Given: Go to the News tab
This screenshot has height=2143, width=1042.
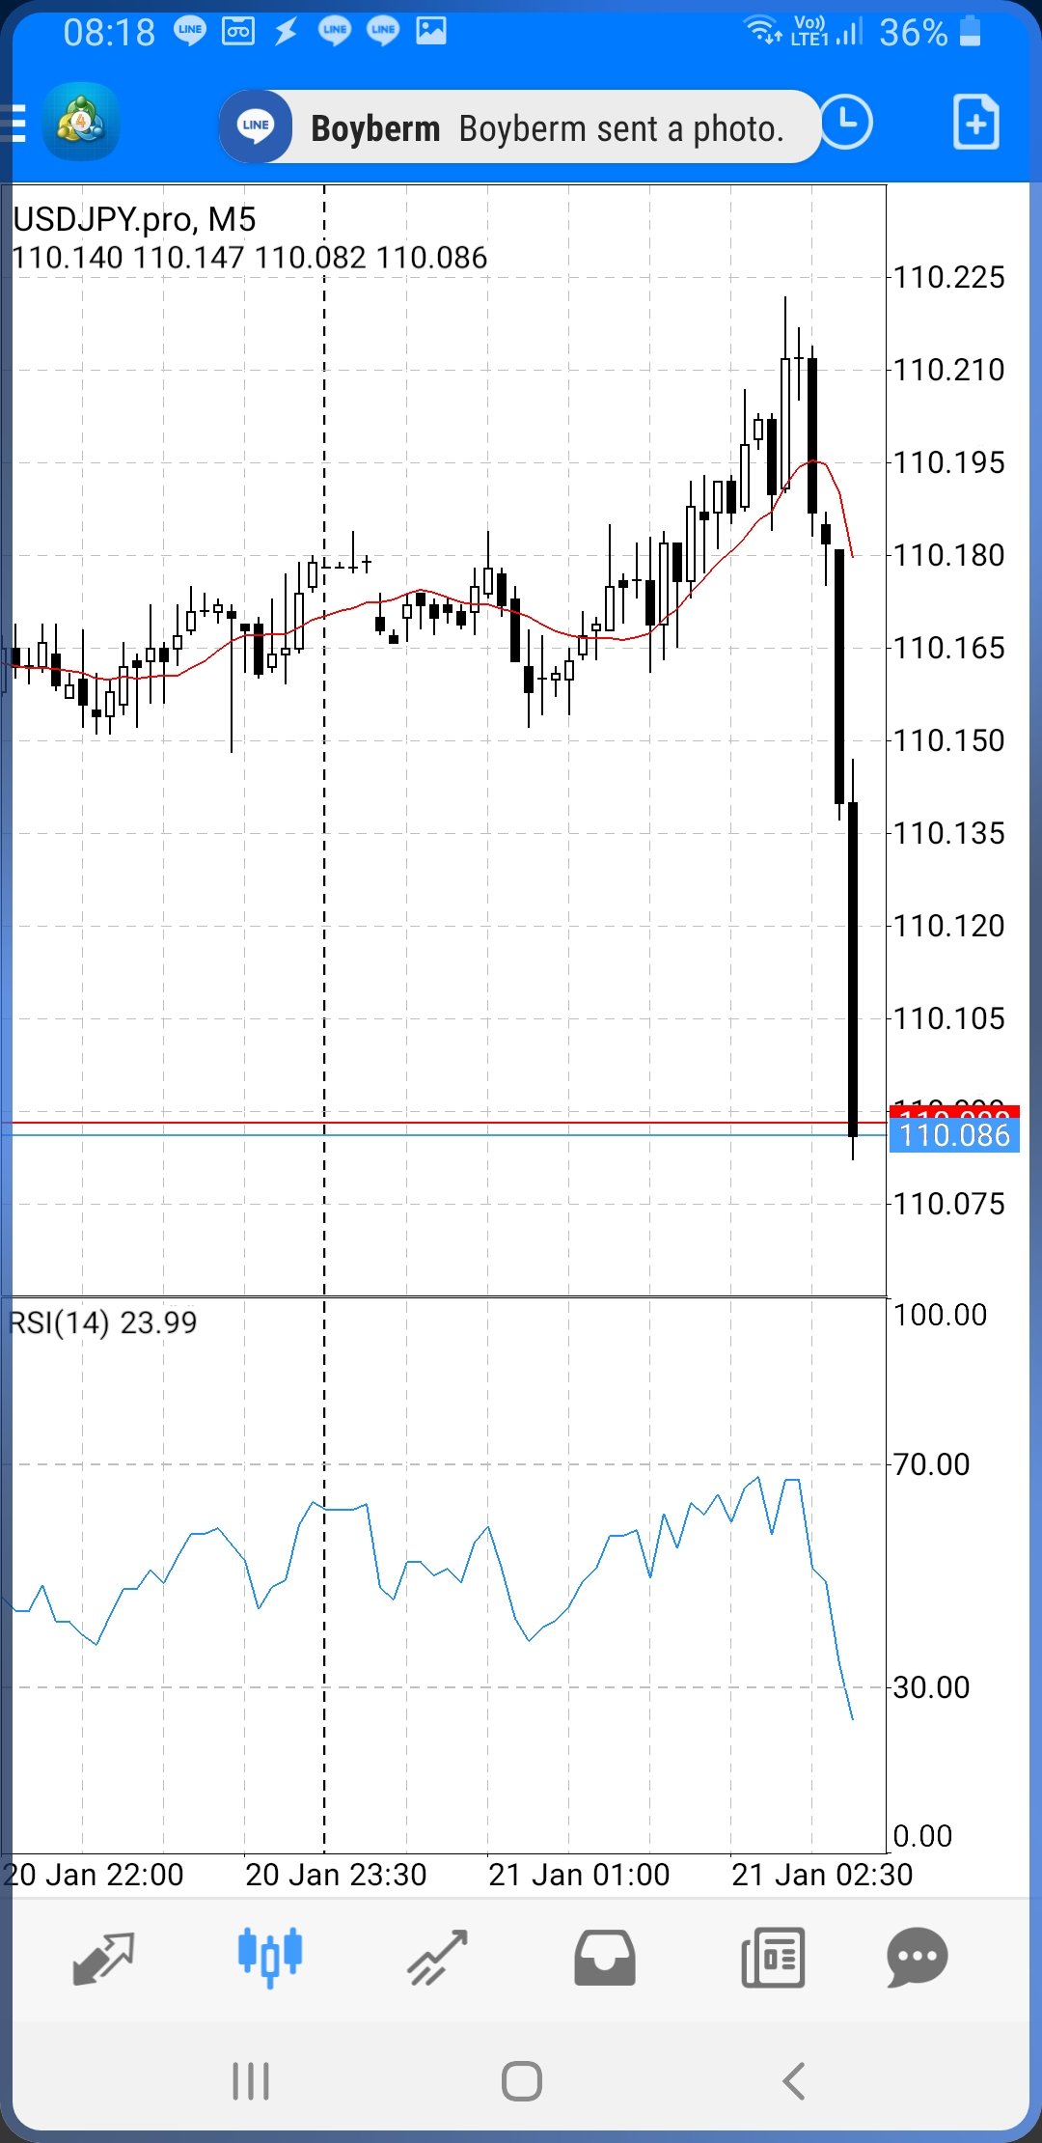Looking at the screenshot, I should coord(773,1958).
